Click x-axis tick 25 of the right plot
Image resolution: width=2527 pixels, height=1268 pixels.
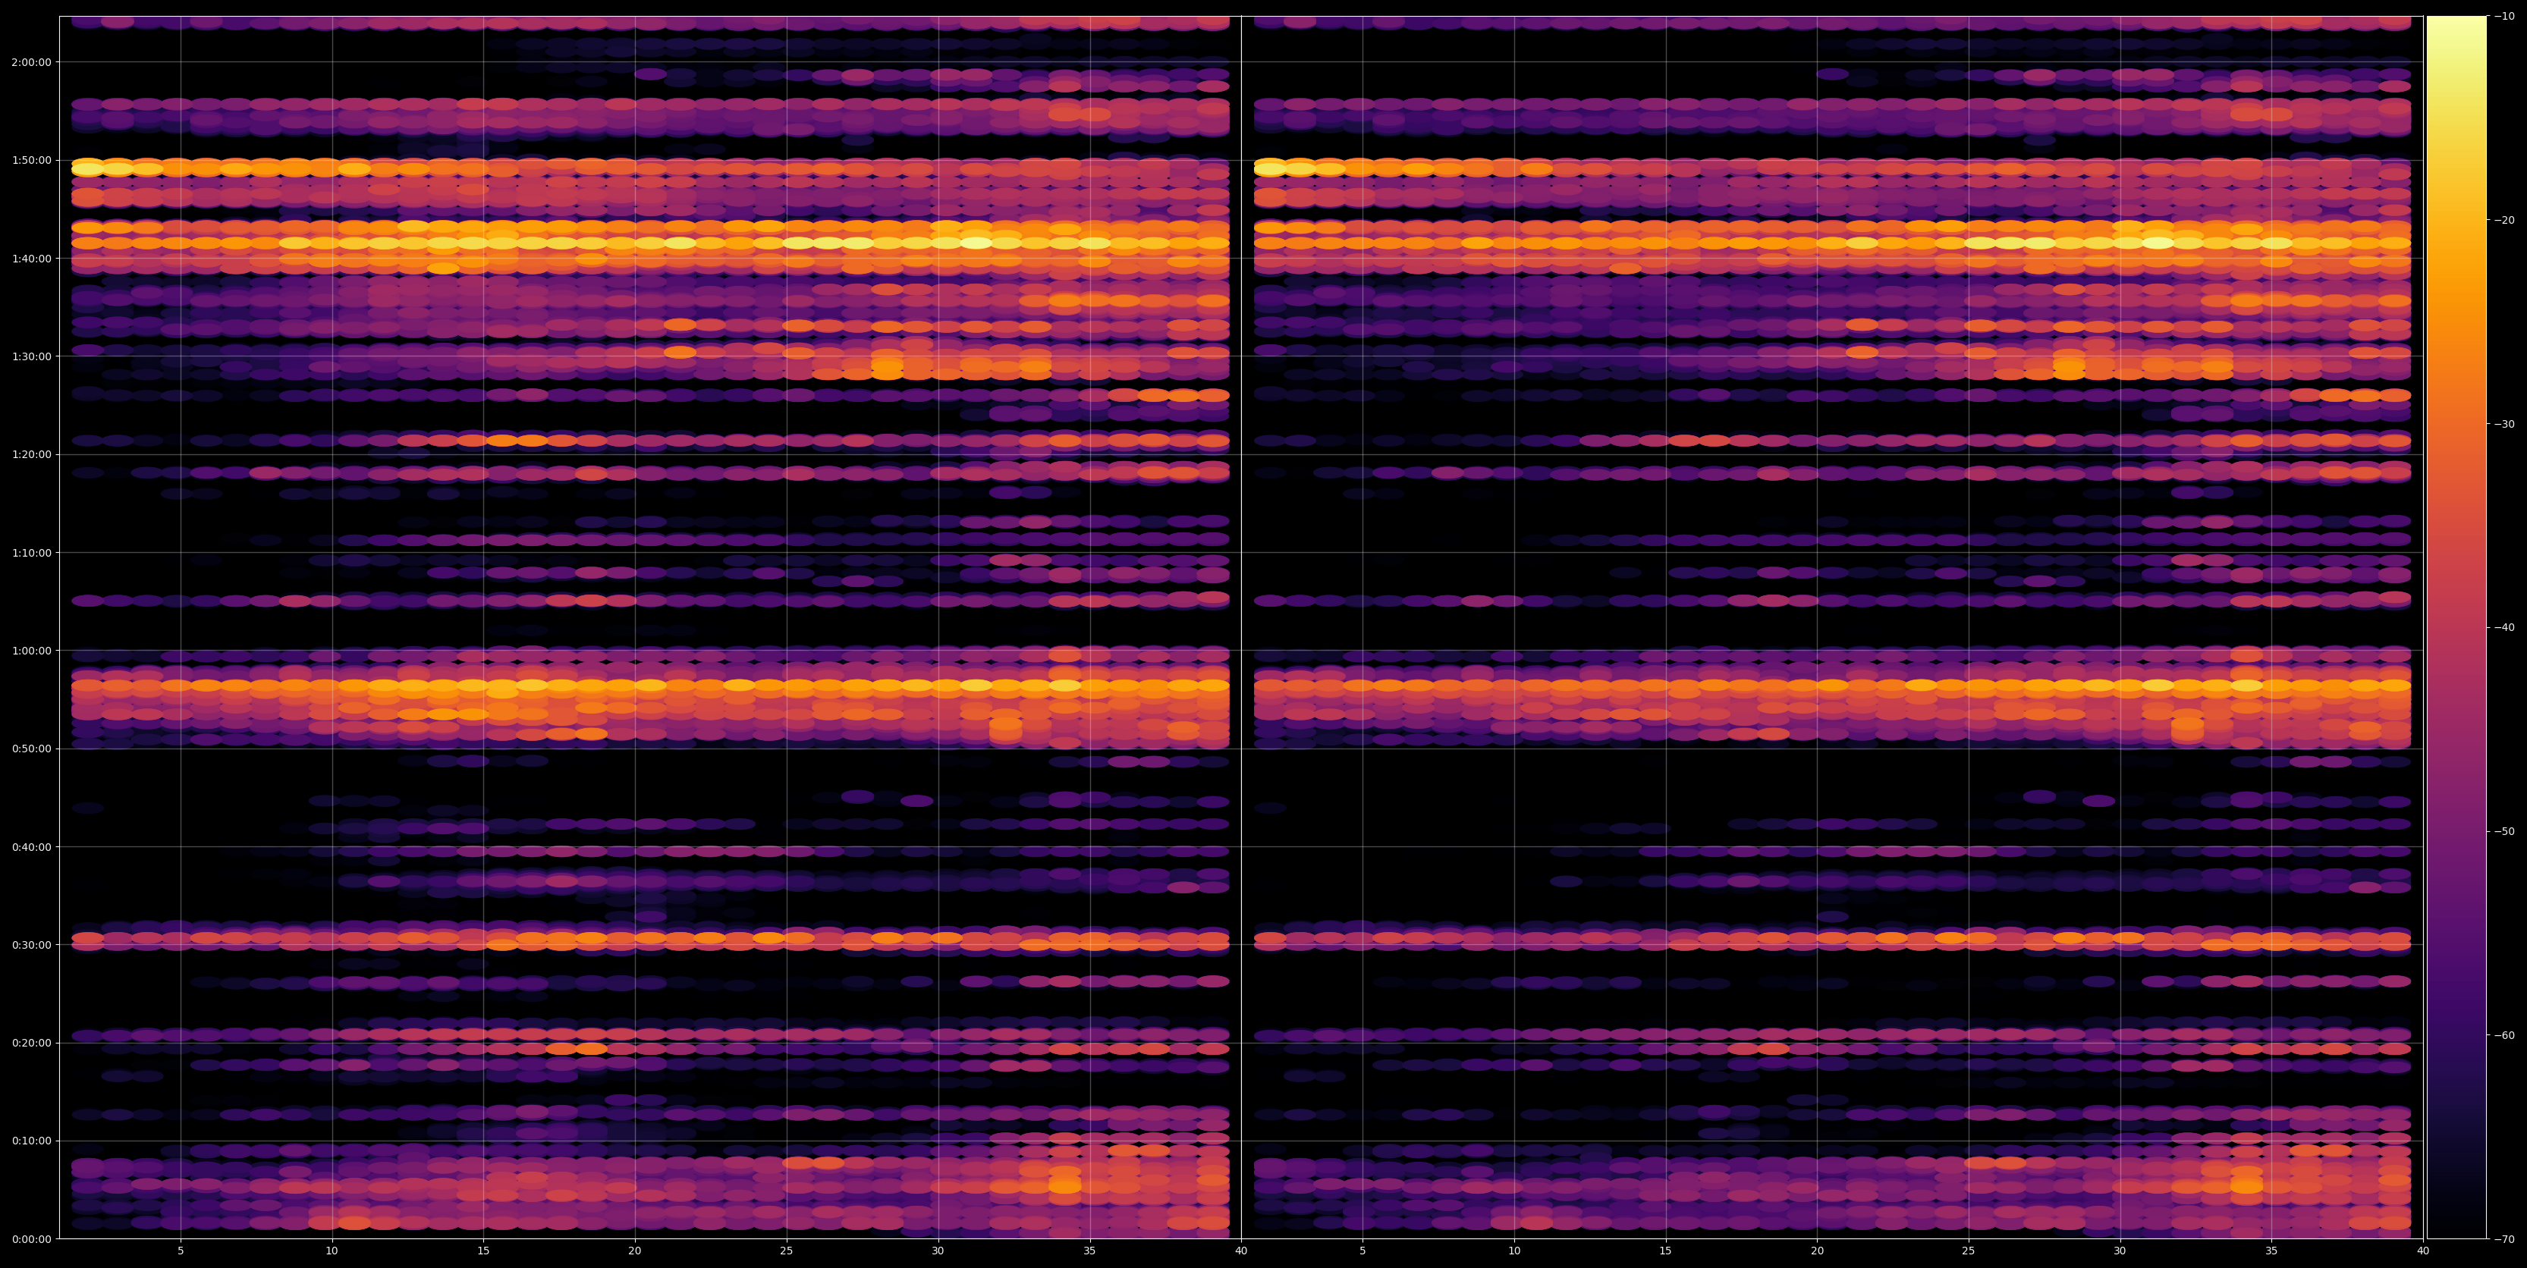tap(1969, 1251)
